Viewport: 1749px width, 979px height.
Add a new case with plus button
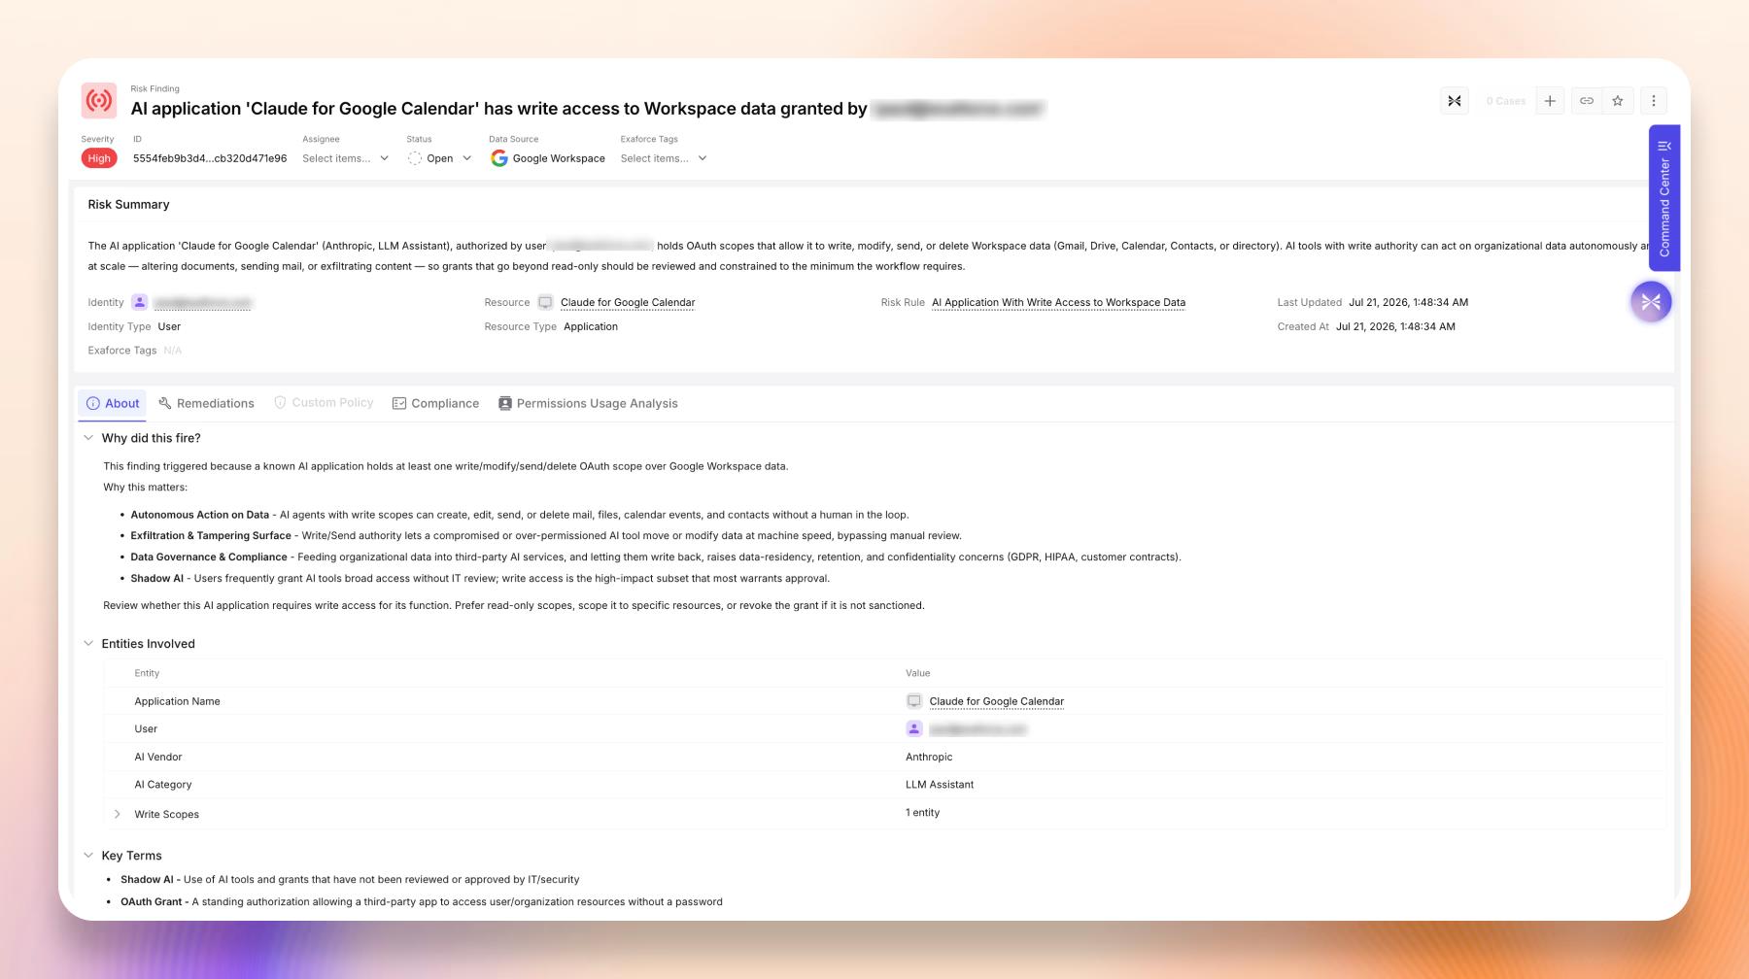1550,101
